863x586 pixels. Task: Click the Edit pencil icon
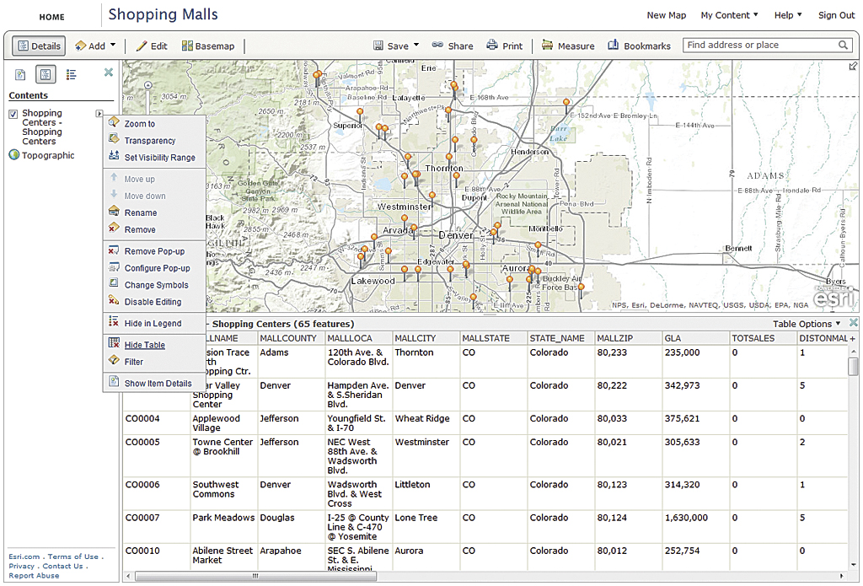142,46
